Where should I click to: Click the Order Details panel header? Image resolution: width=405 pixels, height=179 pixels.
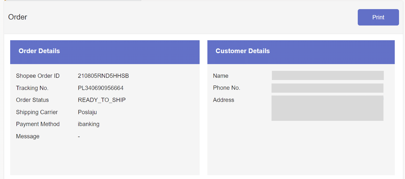(x=39, y=51)
